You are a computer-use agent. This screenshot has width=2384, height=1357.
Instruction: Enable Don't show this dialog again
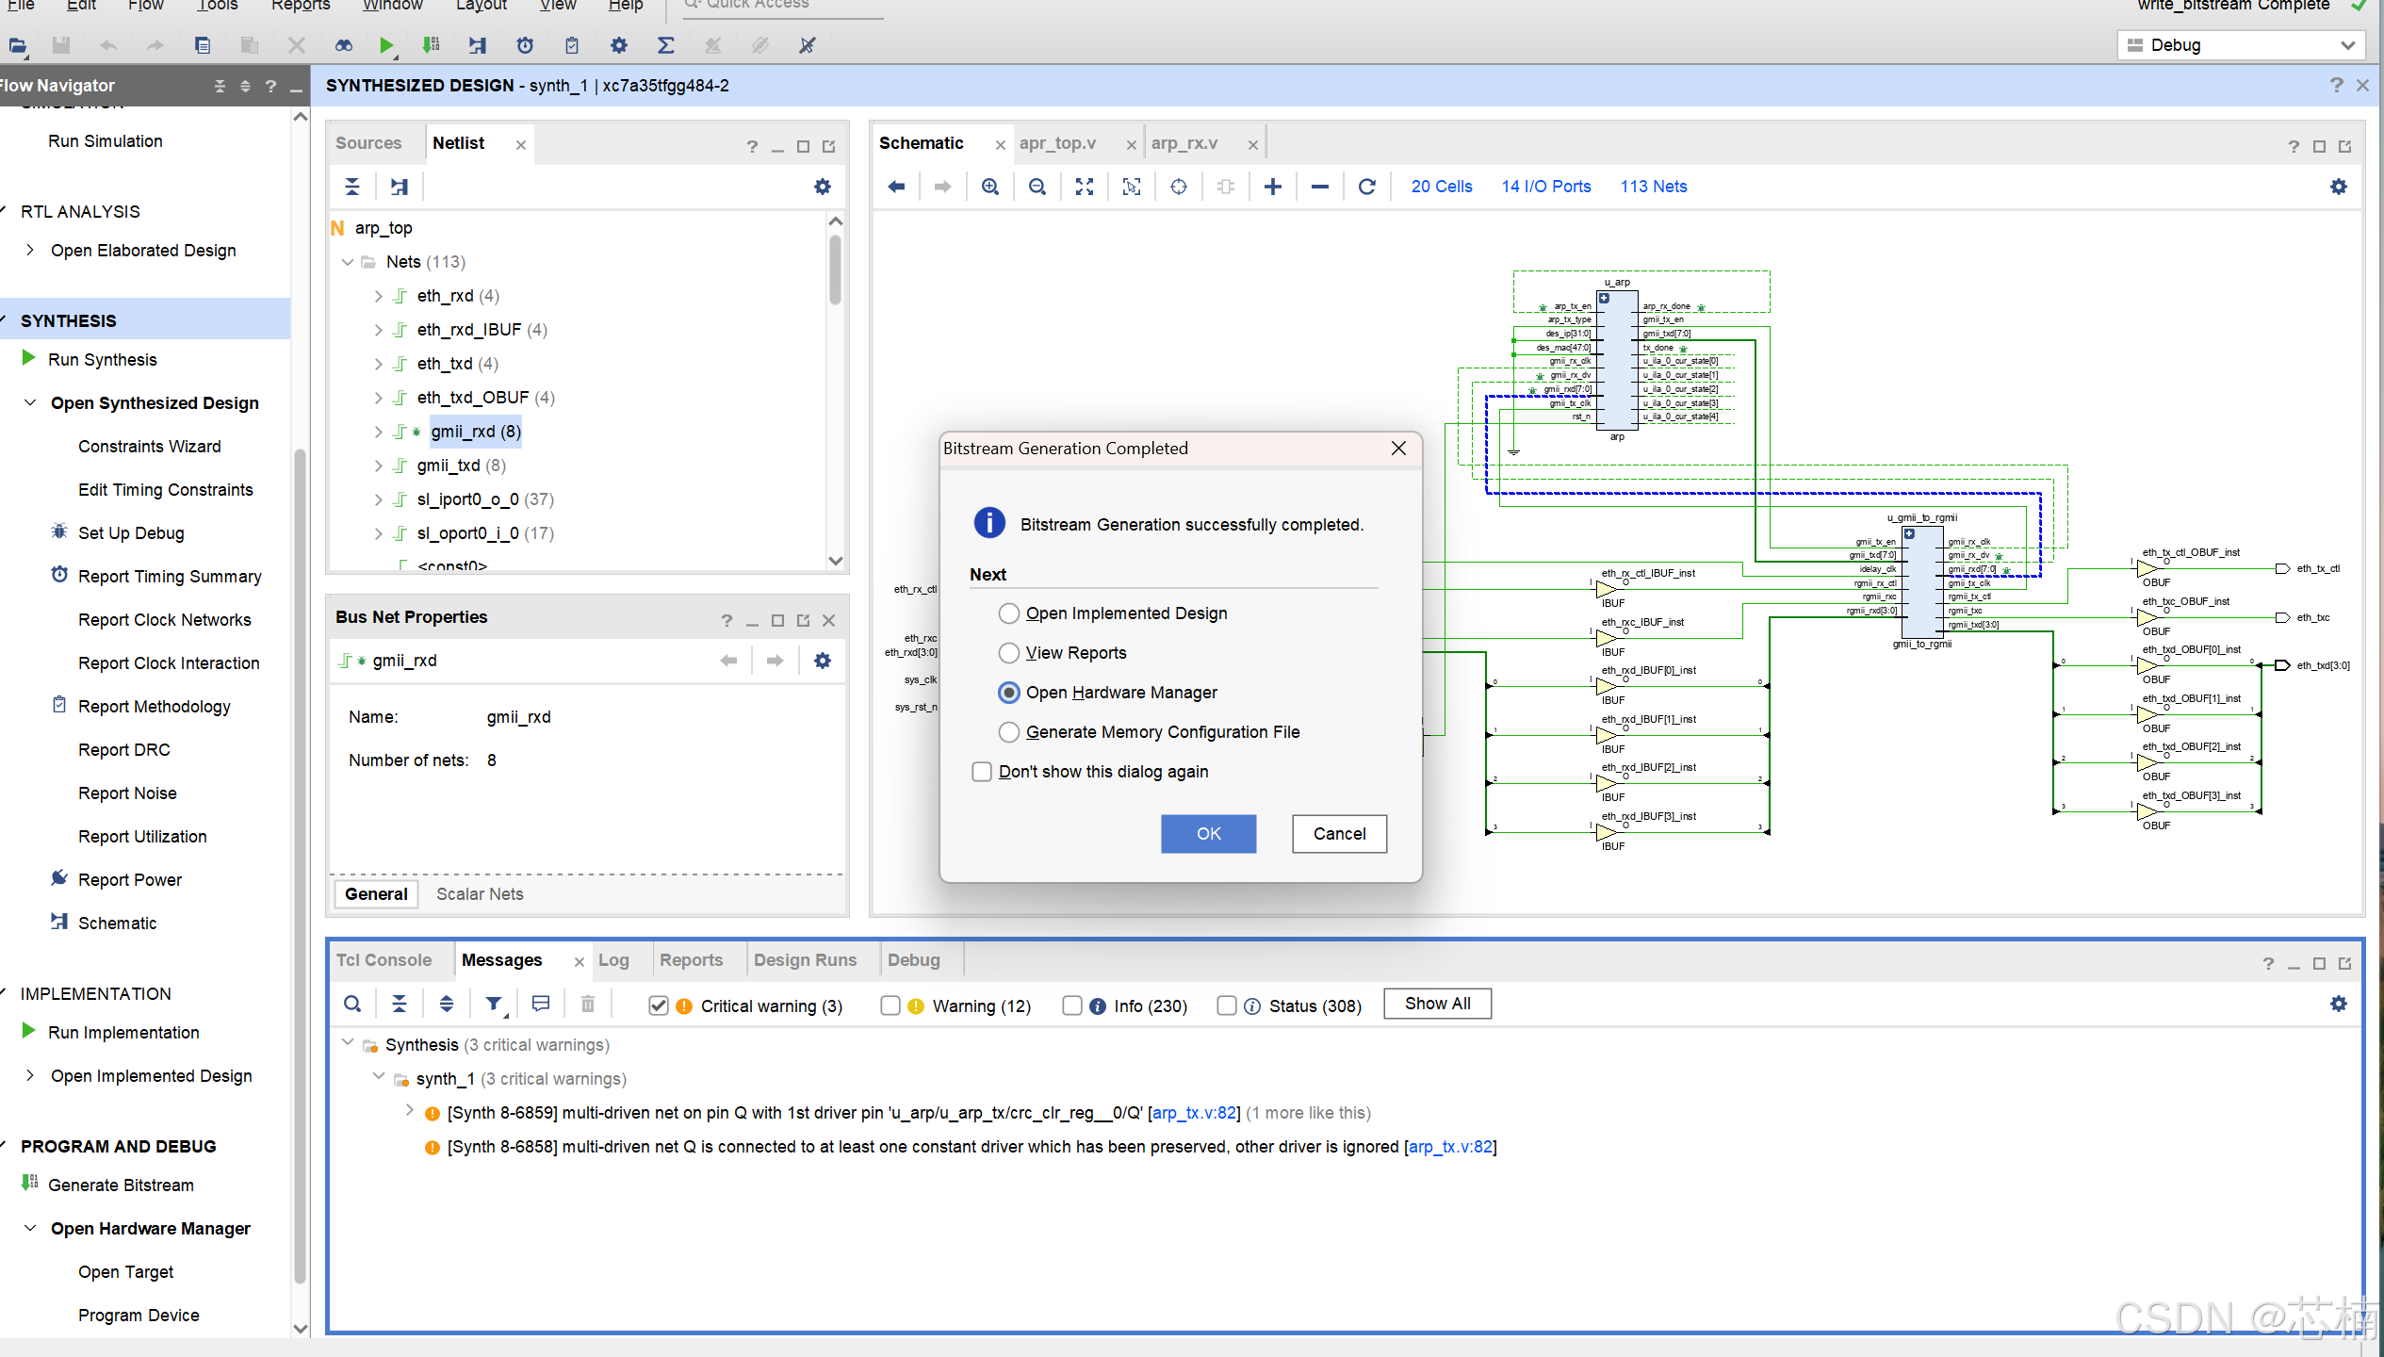click(x=982, y=772)
